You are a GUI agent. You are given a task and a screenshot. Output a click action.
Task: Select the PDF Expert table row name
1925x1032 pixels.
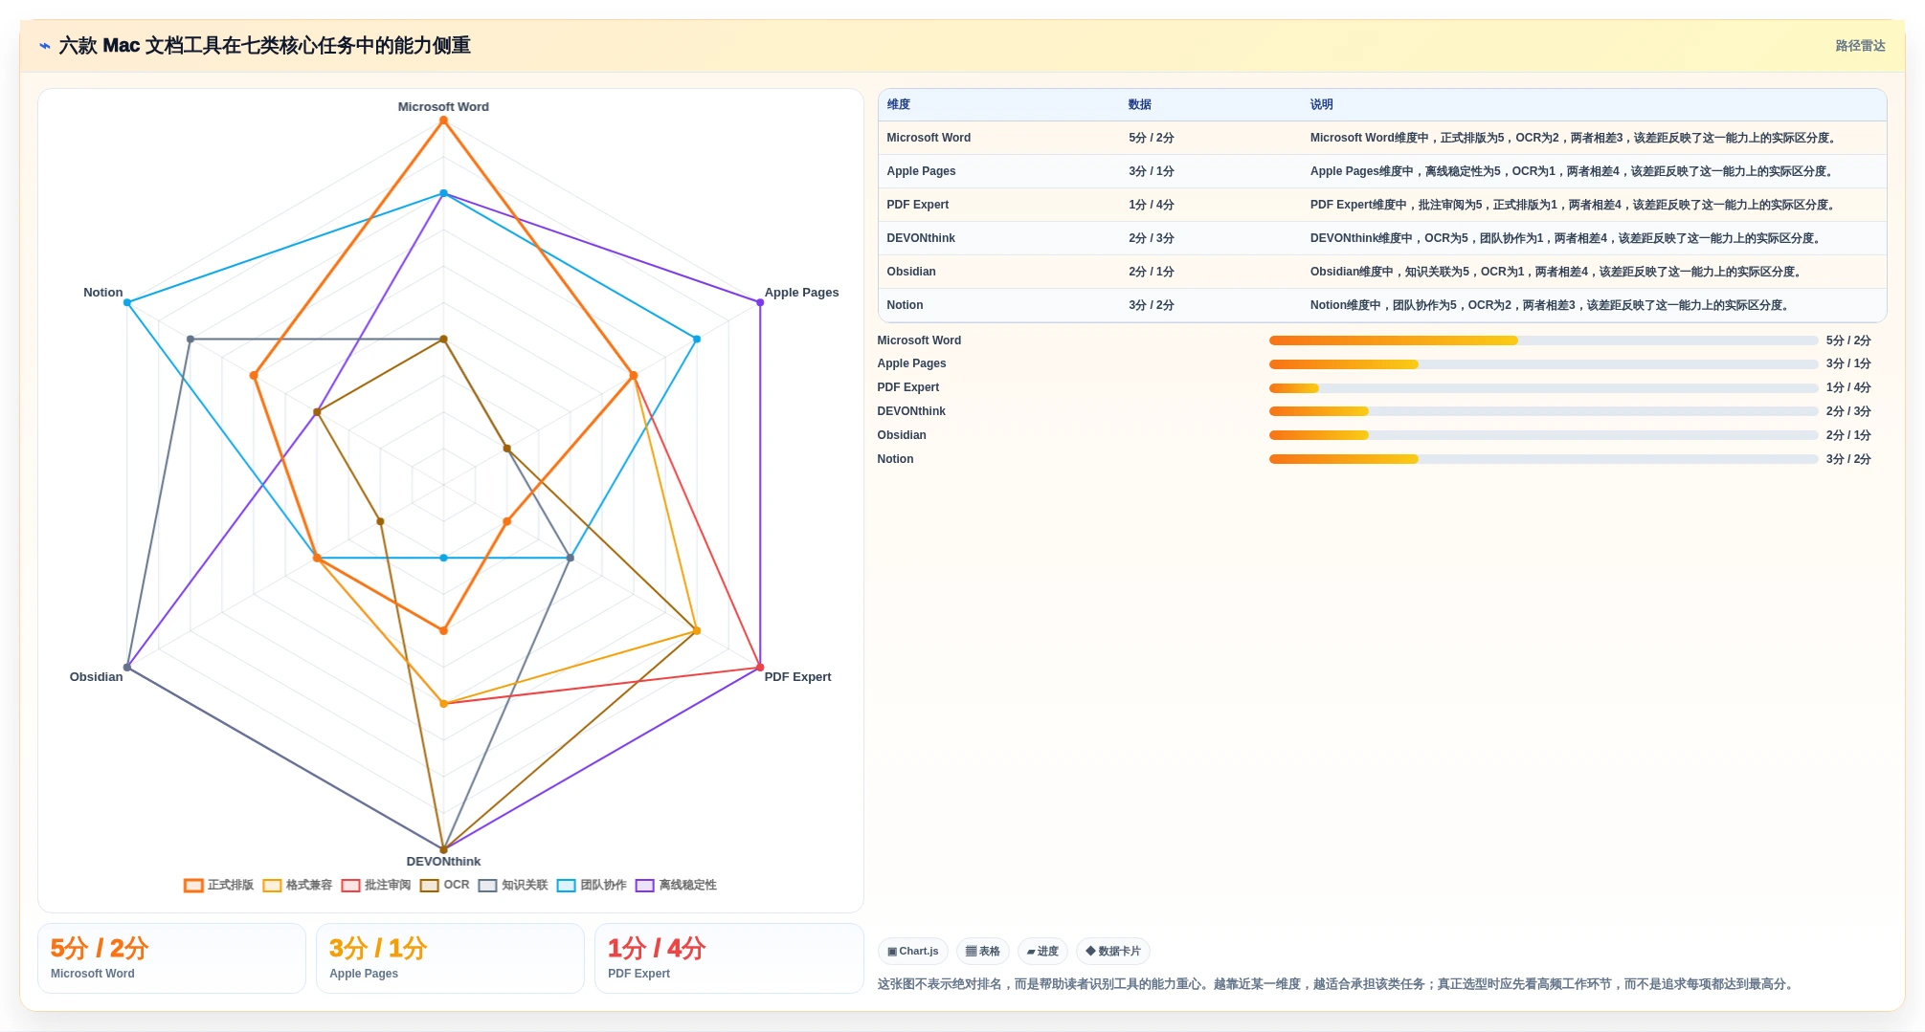(x=917, y=205)
